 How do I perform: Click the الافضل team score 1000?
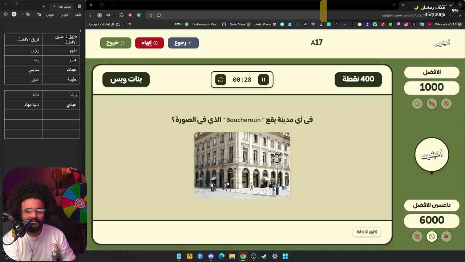point(432,87)
